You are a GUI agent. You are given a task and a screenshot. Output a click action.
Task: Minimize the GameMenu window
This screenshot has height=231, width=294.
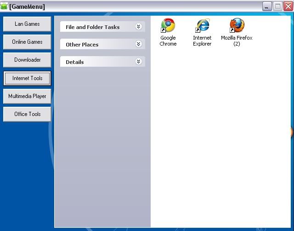coord(267,6)
